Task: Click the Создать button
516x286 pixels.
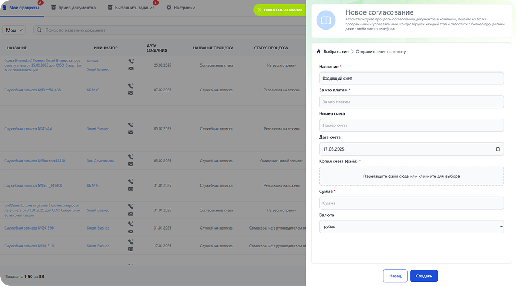Action: 424,276
